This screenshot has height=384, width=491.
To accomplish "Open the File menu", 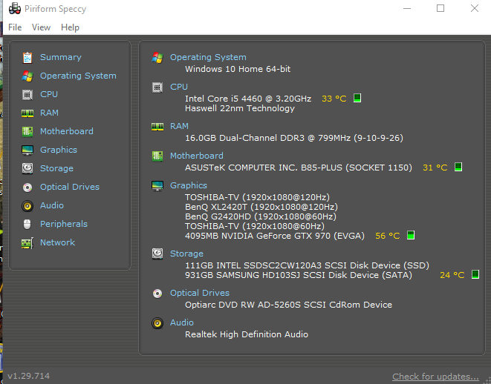I will tap(15, 27).
